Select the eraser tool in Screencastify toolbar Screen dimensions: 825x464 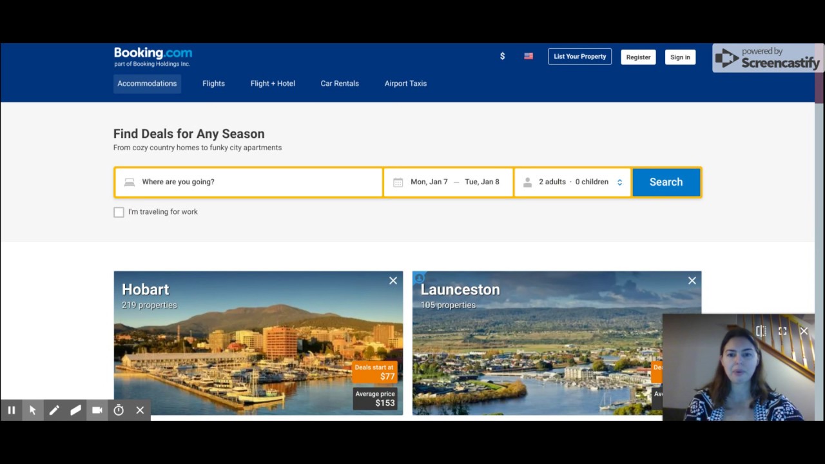pyautogui.click(x=75, y=410)
